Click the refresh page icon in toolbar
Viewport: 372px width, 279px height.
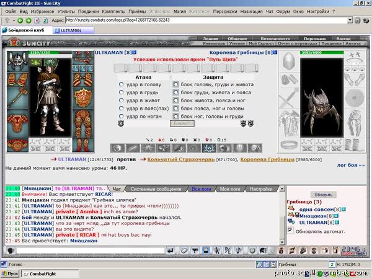(45, 20)
